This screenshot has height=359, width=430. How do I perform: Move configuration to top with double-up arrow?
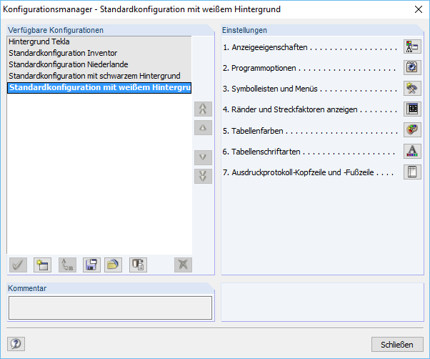(x=203, y=109)
